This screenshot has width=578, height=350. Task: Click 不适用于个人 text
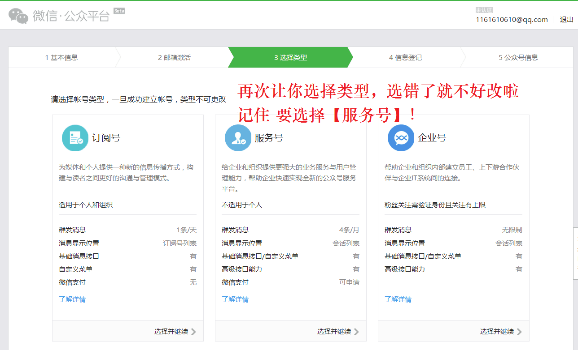pos(242,205)
